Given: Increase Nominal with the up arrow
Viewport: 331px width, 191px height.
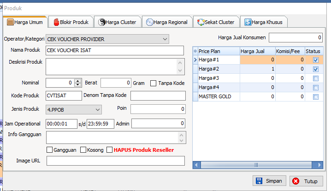Looking at the screenshot, I should [x=78, y=81].
